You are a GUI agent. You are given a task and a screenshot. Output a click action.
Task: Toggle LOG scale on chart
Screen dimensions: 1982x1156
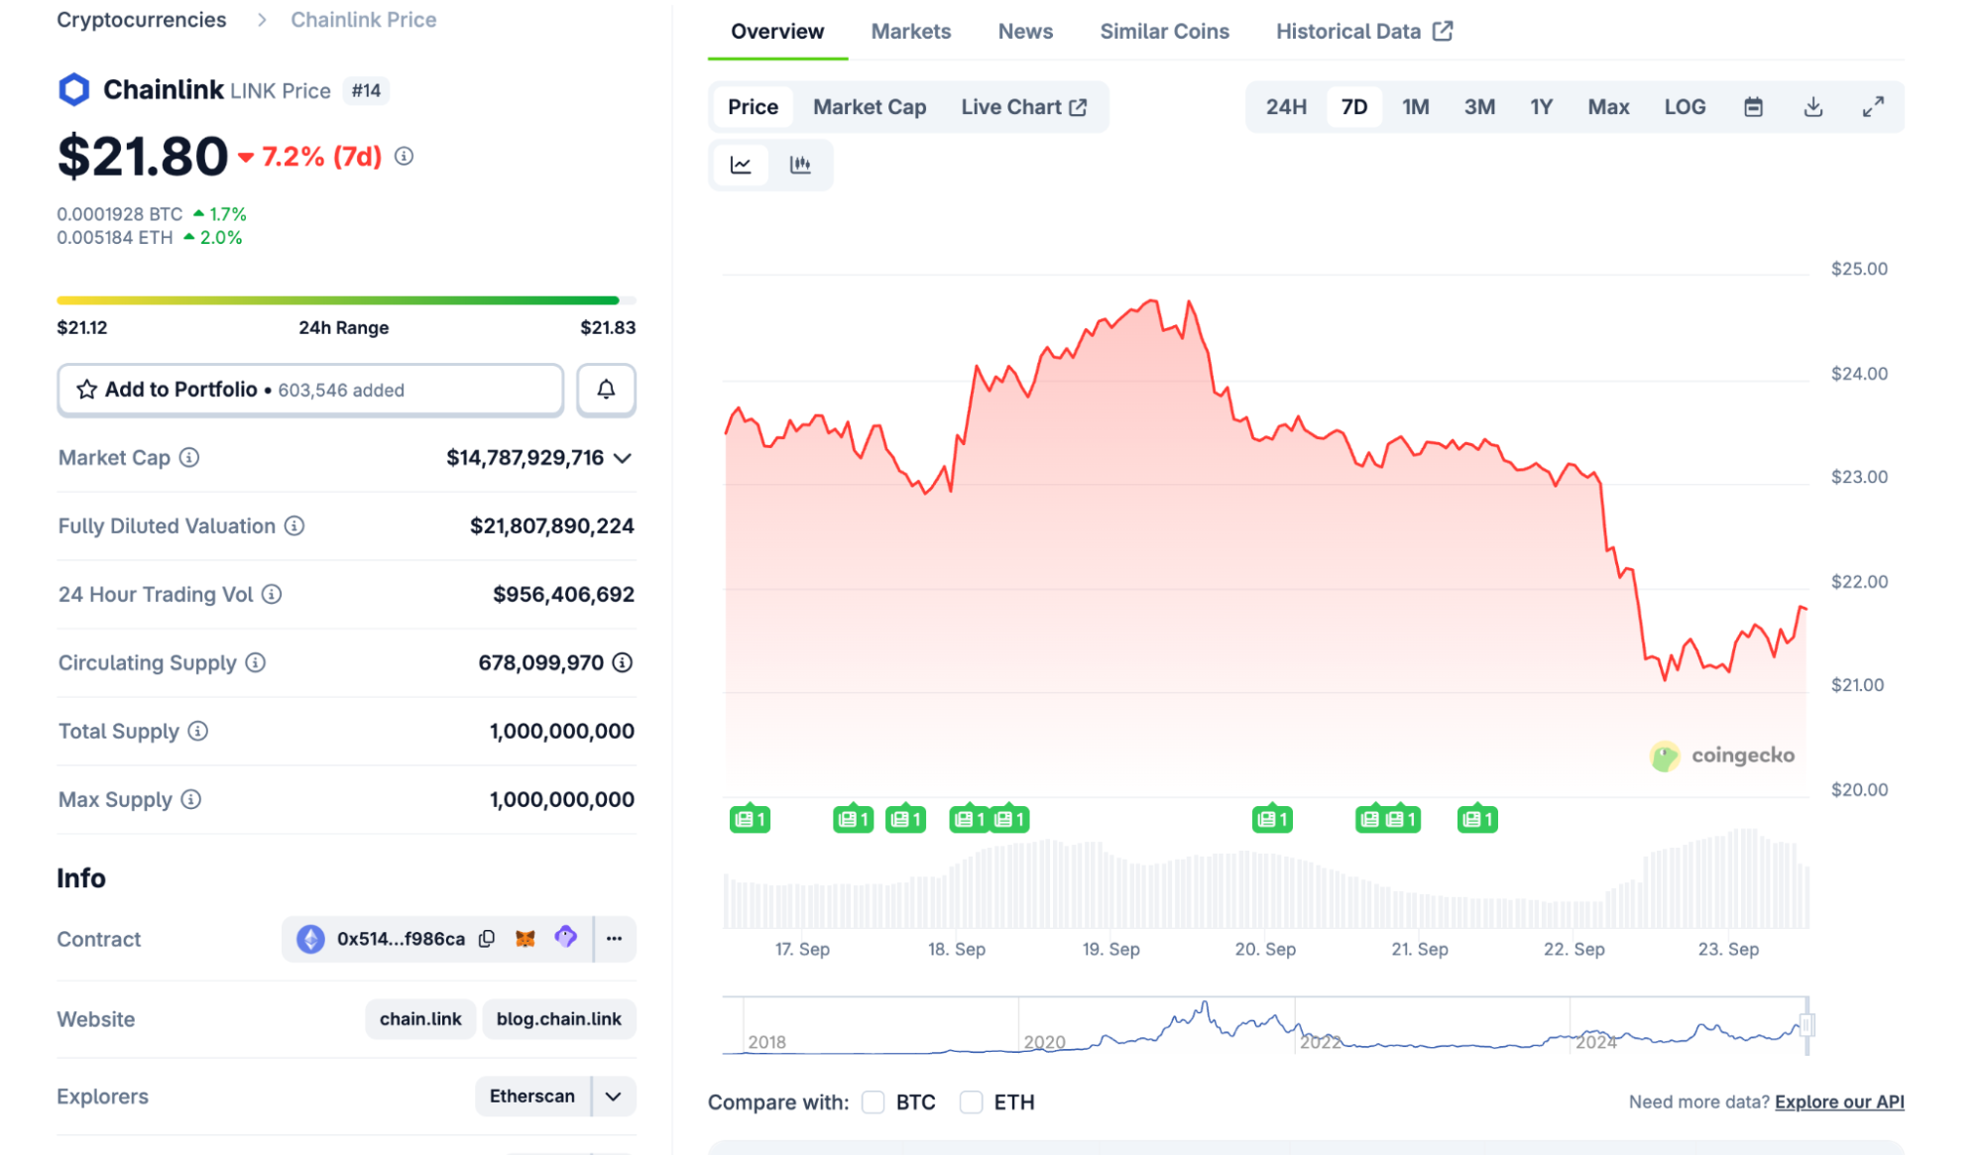(1684, 107)
